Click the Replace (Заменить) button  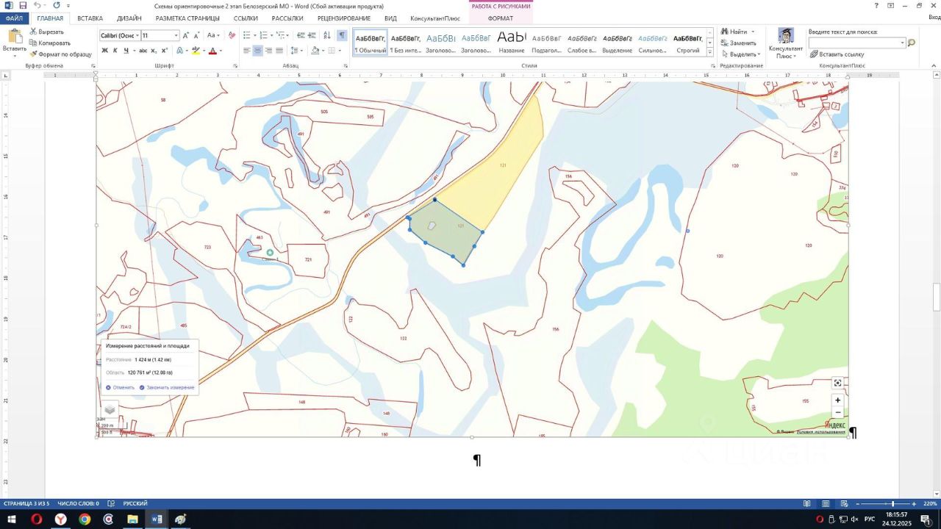[738, 43]
